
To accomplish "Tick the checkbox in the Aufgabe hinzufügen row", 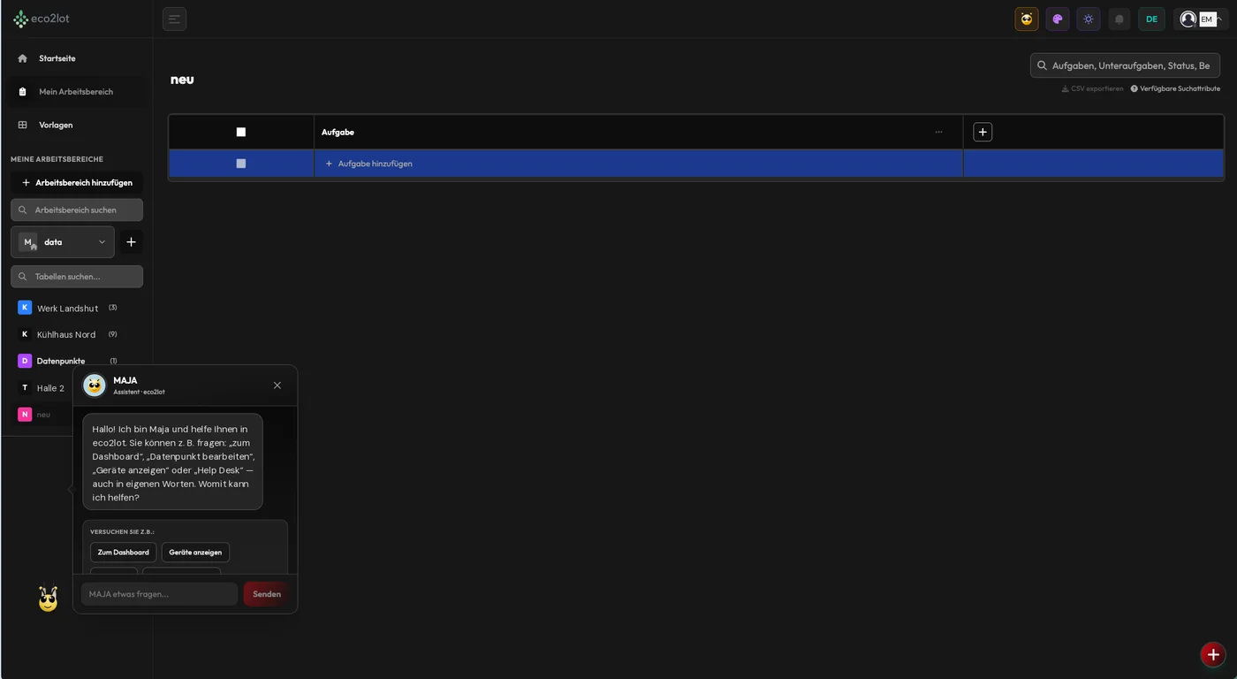I will click(x=241, y=164).
